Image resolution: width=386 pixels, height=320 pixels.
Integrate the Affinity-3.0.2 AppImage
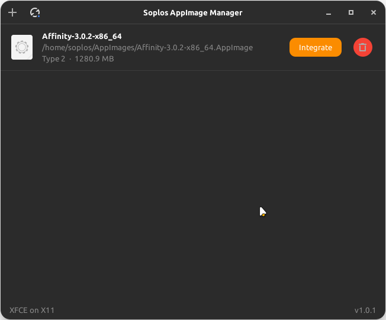point(316,47)
